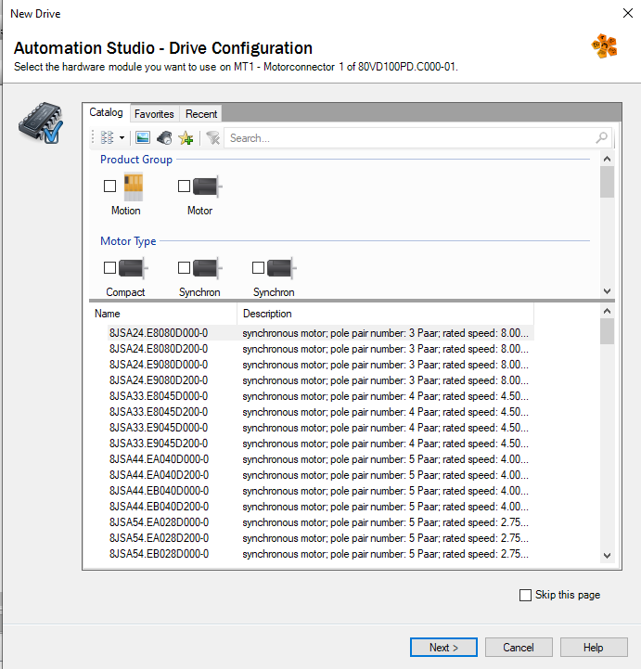Click the chip with checkmark wizard icon
The image size is (641, 669).
[x=41, y=122]
